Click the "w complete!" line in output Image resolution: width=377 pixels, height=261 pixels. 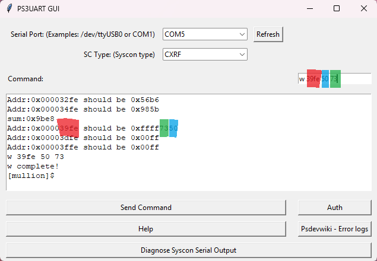coord(29,166)
